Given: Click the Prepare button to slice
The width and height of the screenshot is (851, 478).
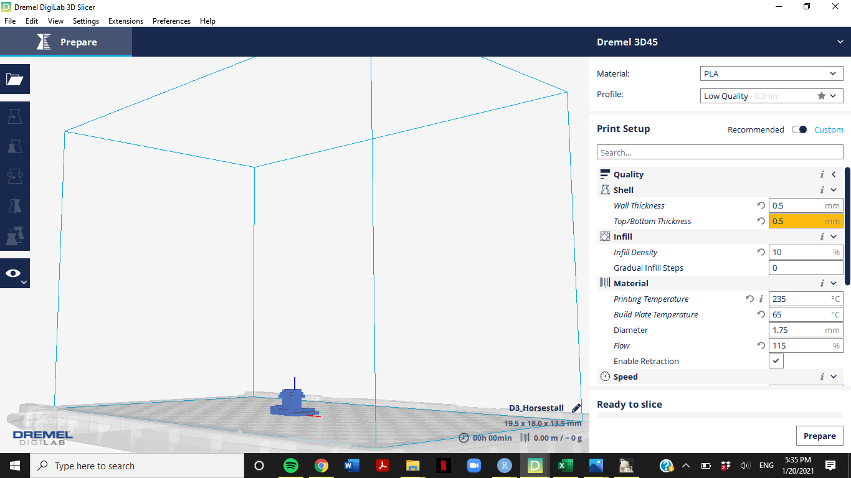Looking at the screenshot, I should (x=819, y=436).
